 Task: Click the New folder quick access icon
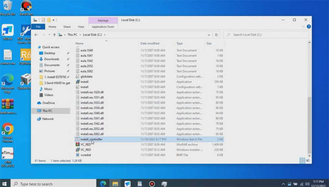point(49,20)
